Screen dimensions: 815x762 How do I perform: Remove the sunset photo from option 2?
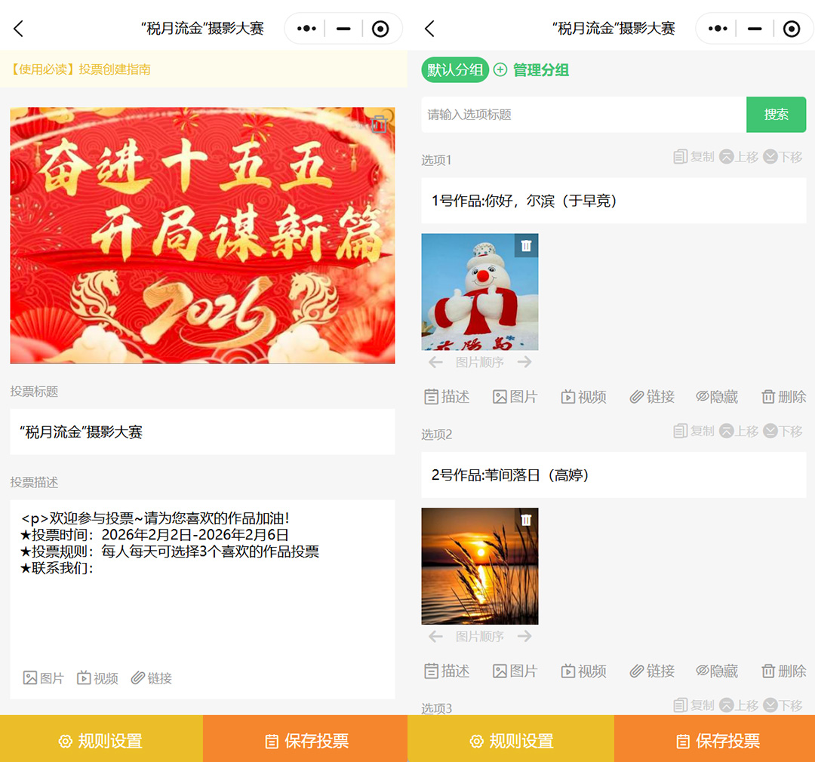(526, 520)
